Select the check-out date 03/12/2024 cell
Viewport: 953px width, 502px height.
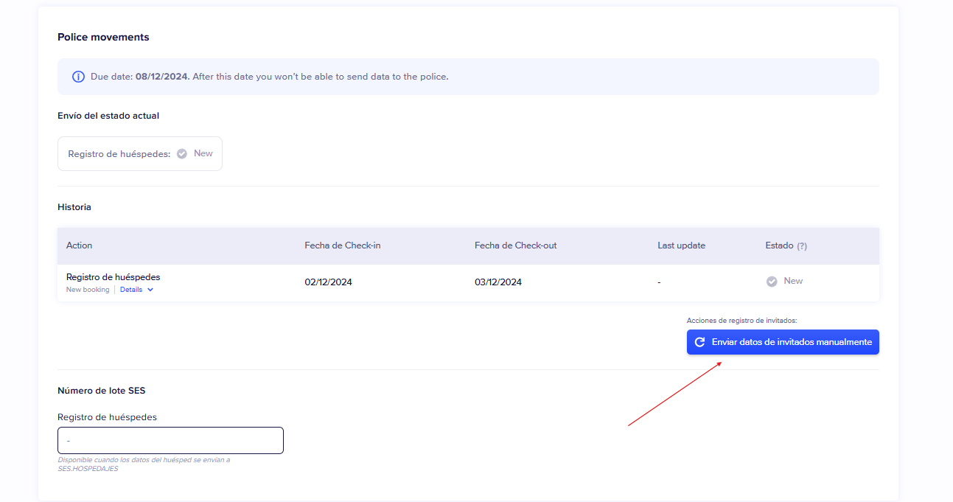tap(498, 282)
